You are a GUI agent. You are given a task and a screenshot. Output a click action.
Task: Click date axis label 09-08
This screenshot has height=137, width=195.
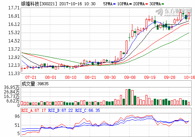coord(130,77)
